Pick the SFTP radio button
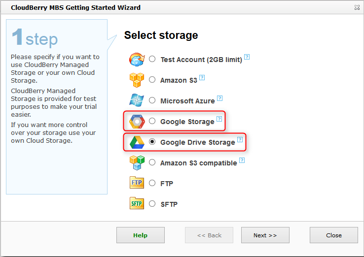Screen dimensions: 364x257 coord(152,204)
